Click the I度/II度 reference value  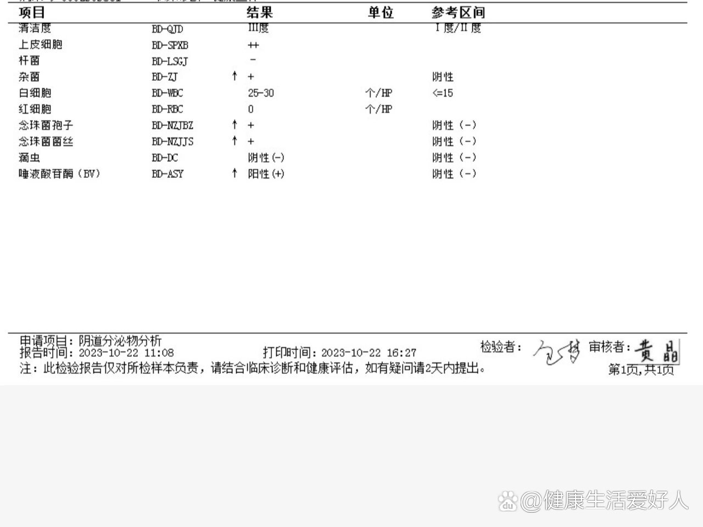[457, 28]
